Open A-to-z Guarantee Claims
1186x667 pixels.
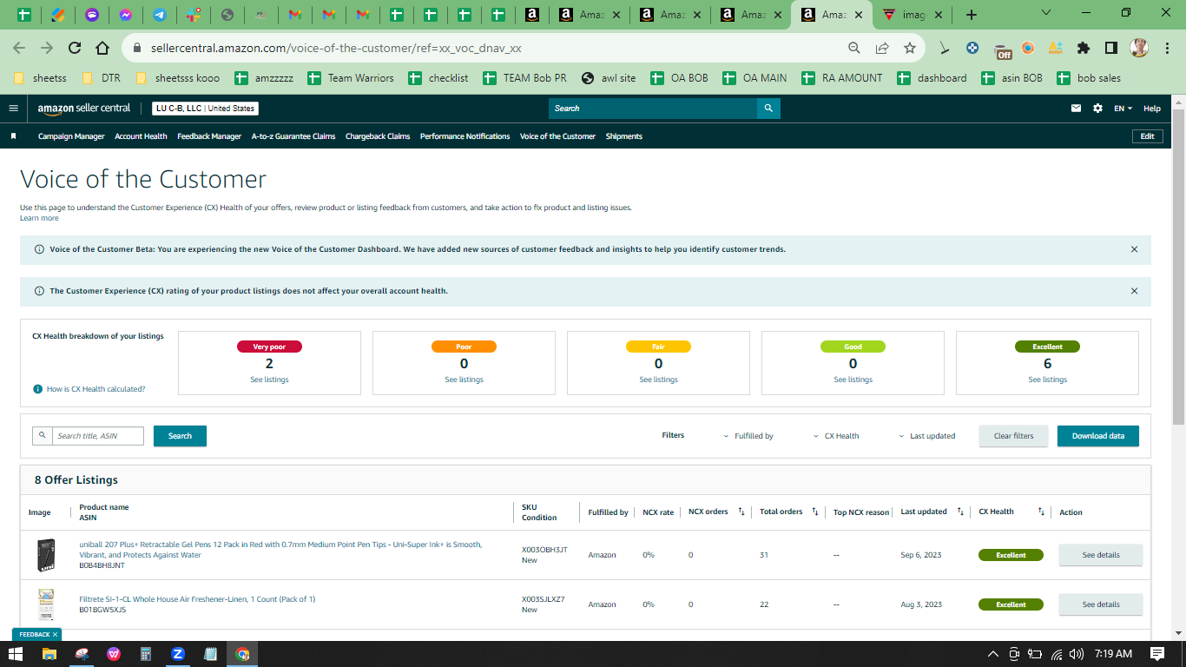(293, 136)
